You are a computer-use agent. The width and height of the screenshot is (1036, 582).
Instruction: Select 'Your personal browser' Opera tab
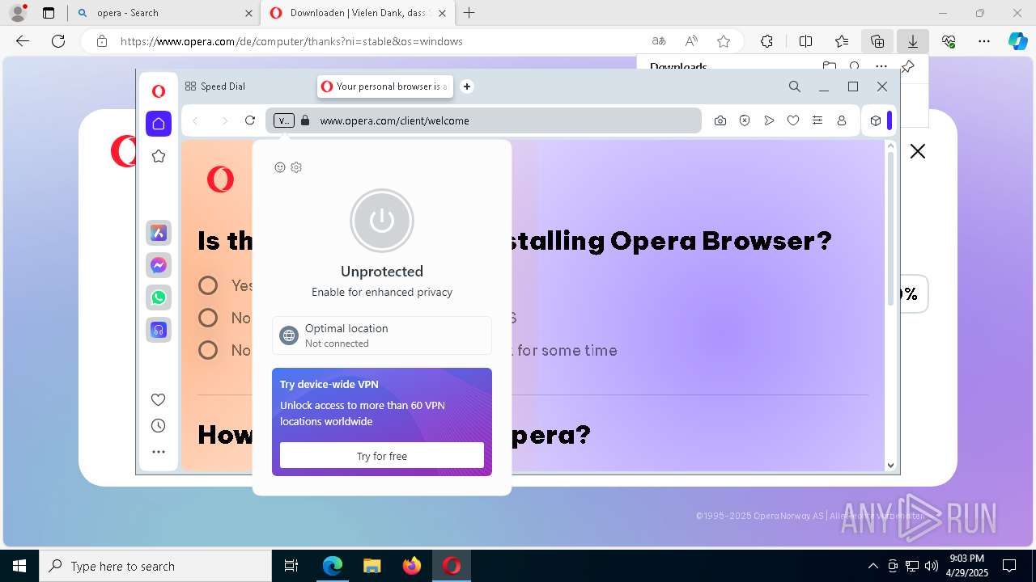384,86
